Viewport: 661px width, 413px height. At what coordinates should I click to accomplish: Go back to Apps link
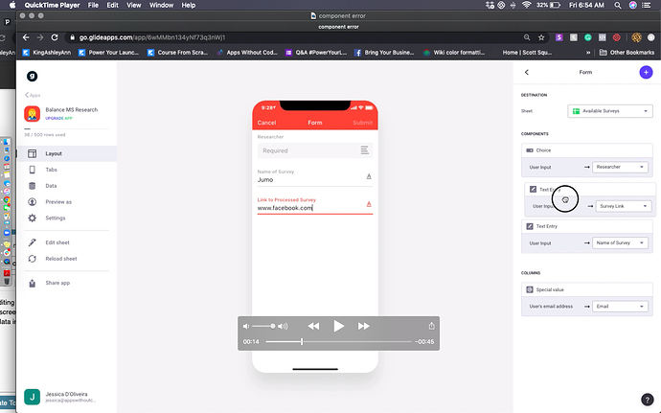(x=33, y=95)
